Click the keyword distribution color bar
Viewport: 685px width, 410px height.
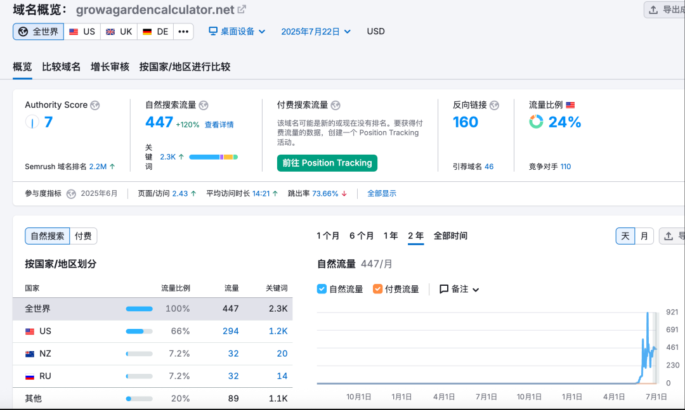[214, 157]
